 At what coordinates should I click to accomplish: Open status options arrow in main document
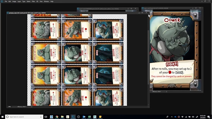(31, 107)
